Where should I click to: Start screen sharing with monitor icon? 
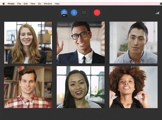[84, 12]
